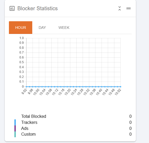Click the drag handle menu icon
Image resolution: width=149 pixels, height=143 pixels.
click(x=129, y=8)
